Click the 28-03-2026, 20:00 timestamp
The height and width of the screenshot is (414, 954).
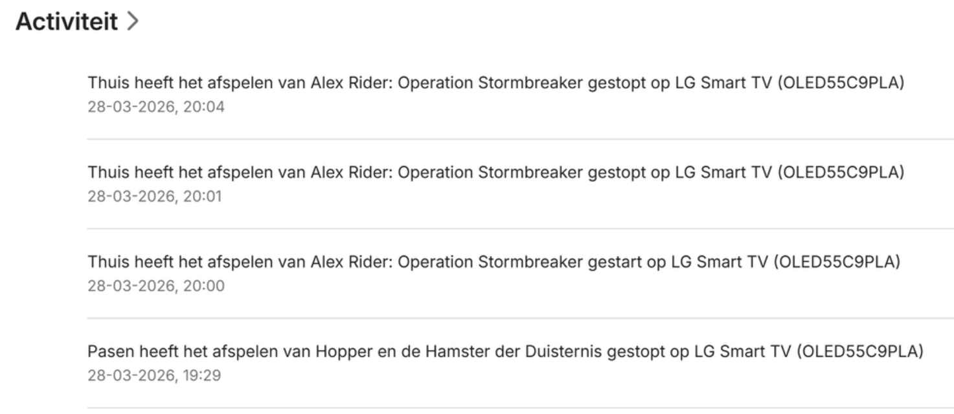156,285
